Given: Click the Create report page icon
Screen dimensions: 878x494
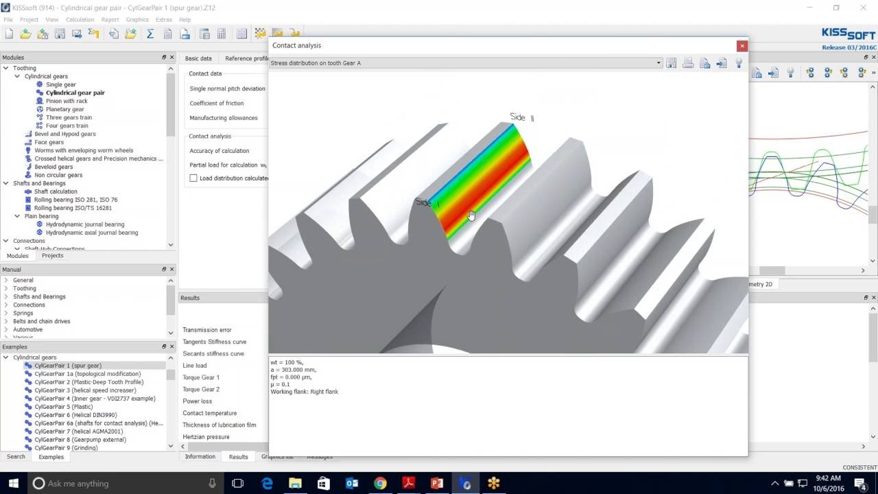Looking at the screenshot, I should tap(168, 34).
